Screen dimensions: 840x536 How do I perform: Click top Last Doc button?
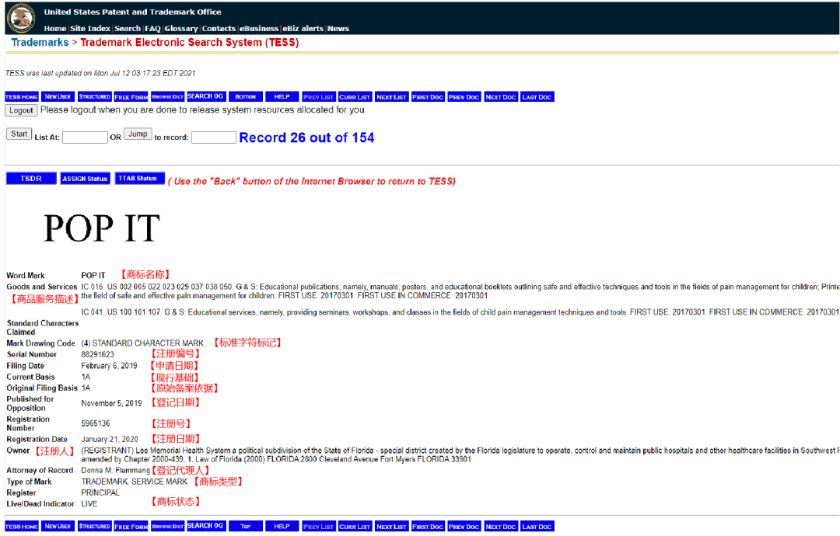coord(537,97)
